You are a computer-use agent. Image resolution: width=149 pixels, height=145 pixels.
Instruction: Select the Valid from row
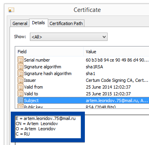(82, 87)
